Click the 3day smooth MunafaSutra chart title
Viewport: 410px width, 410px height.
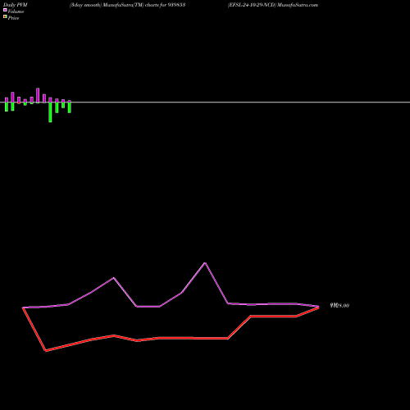(127, 5)
